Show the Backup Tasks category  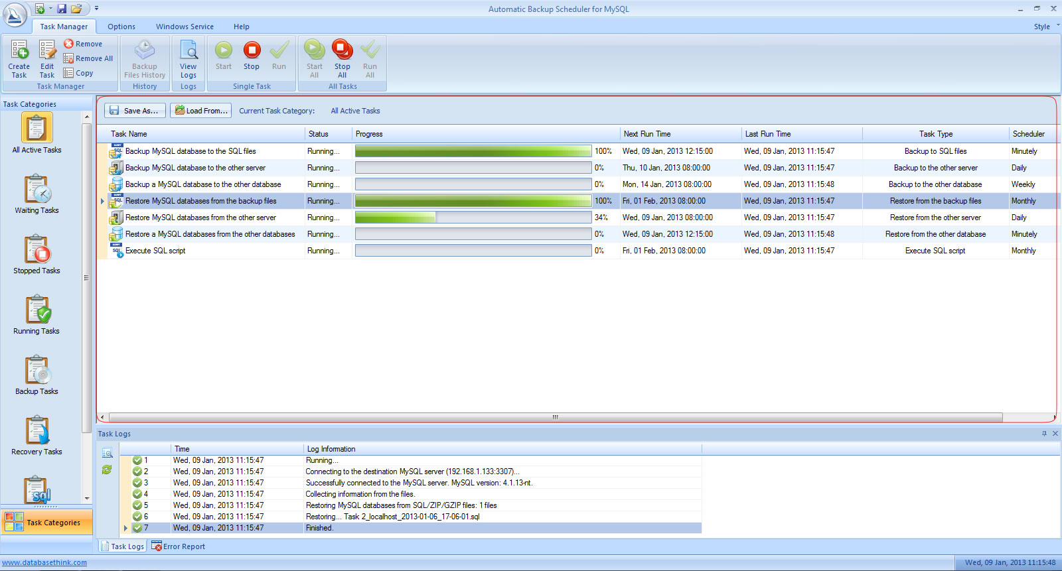(x=37, y=375)
